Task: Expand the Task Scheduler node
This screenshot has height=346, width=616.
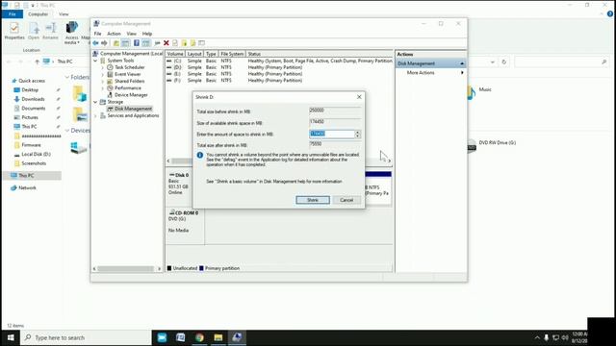Action: [x=103, y=67]
